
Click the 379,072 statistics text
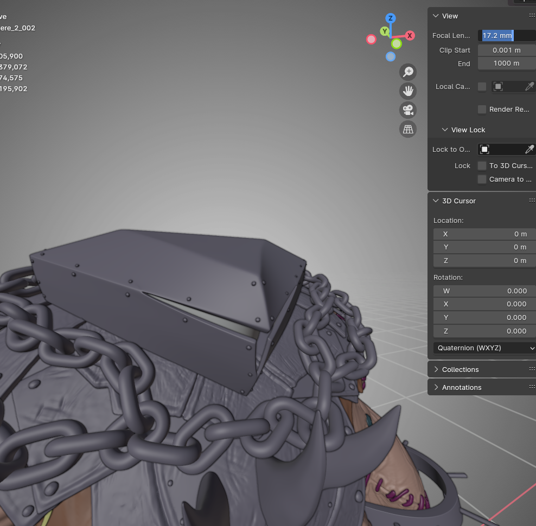pos(14,67)
